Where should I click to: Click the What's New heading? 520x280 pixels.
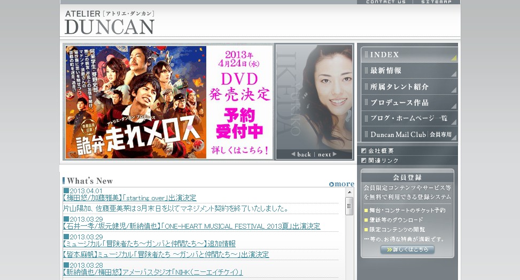coord(90,181)
